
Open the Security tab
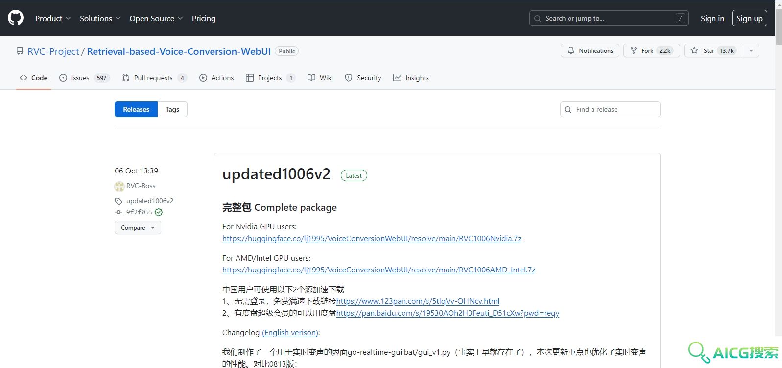[363, 78]
